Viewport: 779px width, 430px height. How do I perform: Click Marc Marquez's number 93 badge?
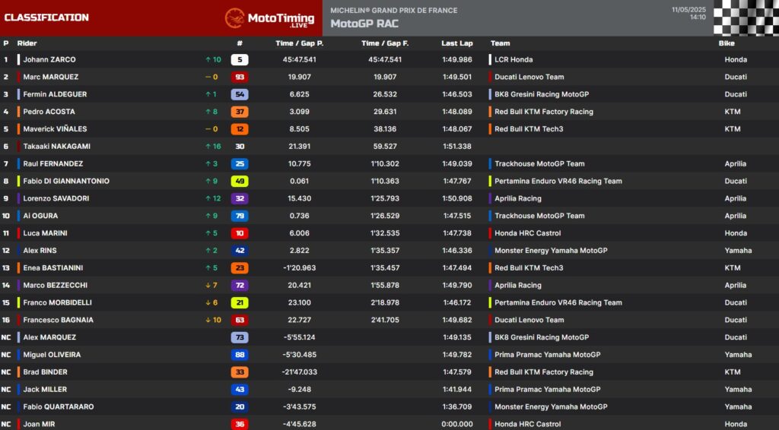[240, 77]
